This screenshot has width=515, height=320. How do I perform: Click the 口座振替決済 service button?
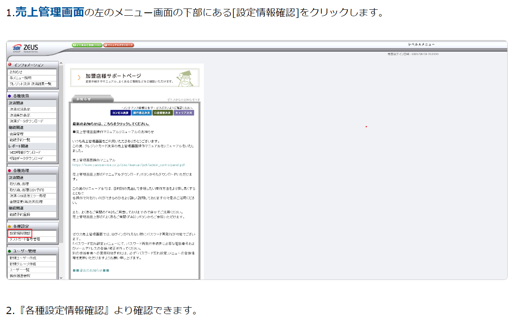163,113
